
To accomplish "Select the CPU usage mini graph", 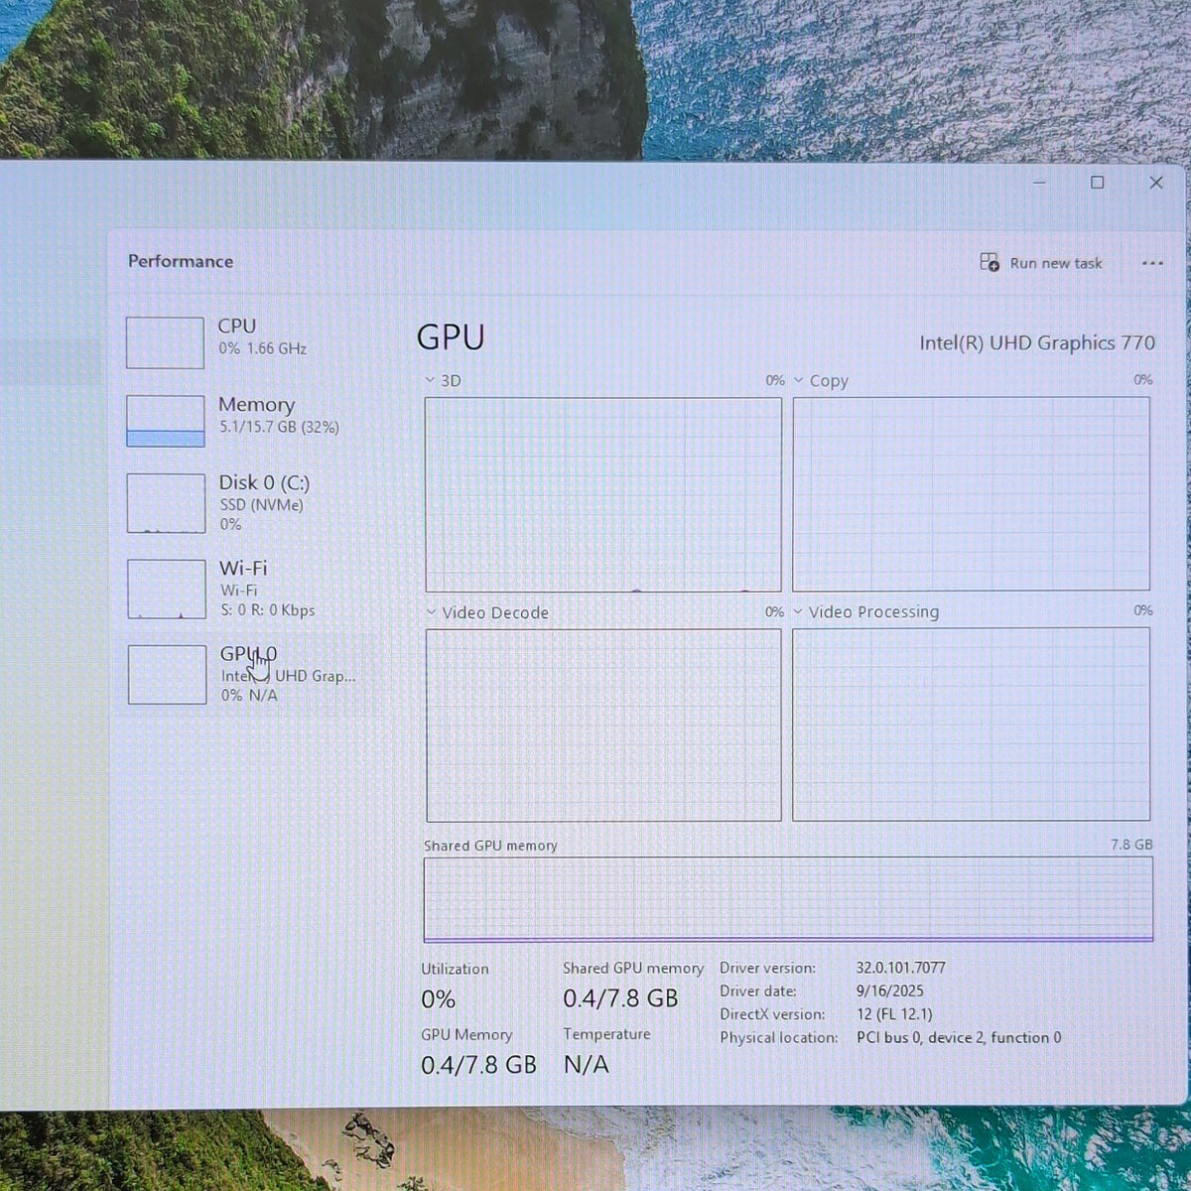I will [x=165, y=342].
